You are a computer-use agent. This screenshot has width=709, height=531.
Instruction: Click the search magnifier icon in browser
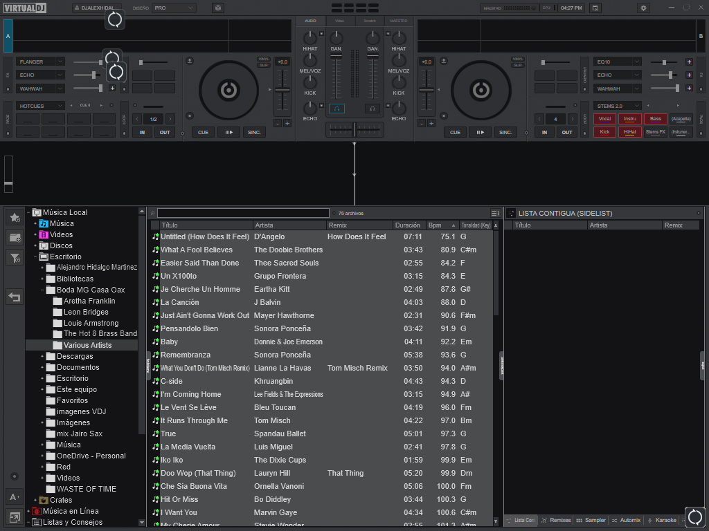coord(153,213)
